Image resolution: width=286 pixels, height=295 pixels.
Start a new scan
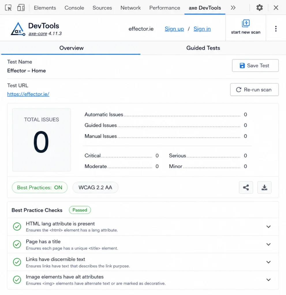point(246,27)
